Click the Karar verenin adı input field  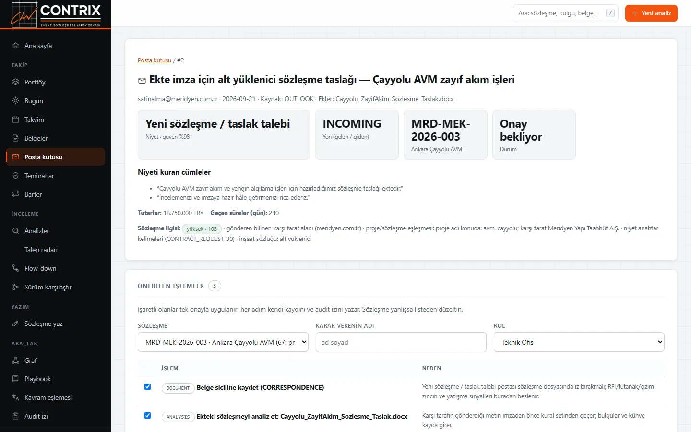(x=401, y=342)
